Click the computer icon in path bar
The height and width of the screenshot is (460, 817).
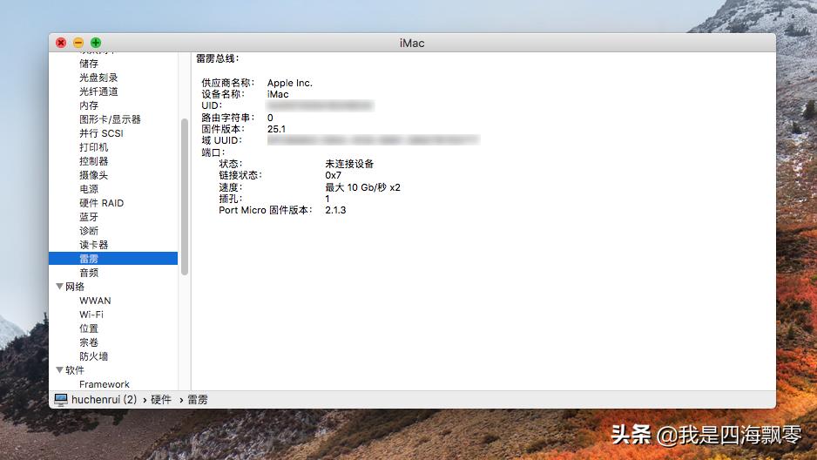(61, 400)
